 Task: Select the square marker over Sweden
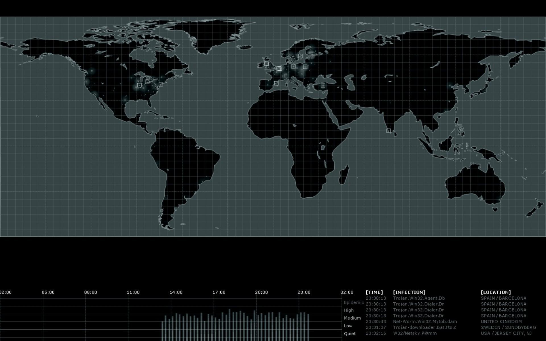[x=300, y=56]
